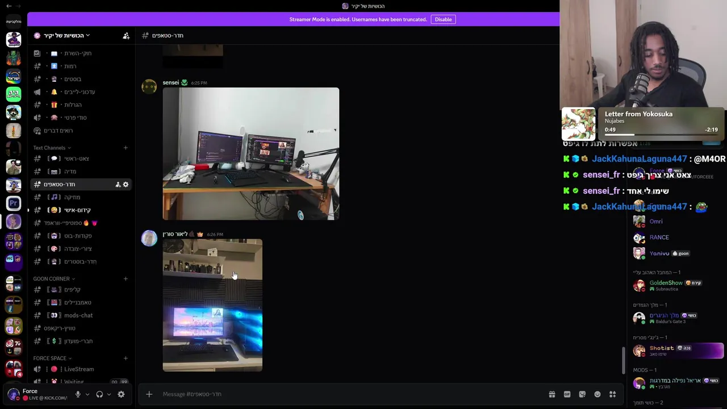Collapse the GOON CORNER category

click(x=54, y=279)
